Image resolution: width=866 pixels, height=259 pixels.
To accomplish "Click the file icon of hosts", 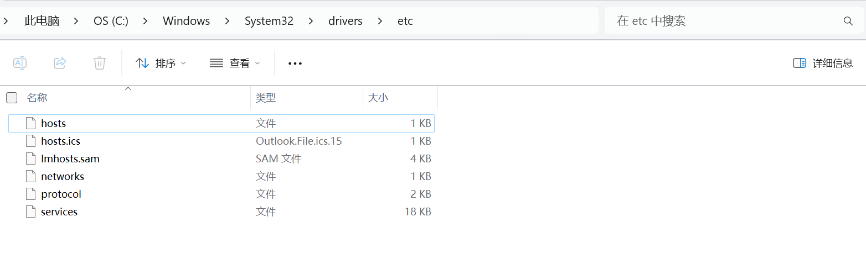I will point(31,123).
